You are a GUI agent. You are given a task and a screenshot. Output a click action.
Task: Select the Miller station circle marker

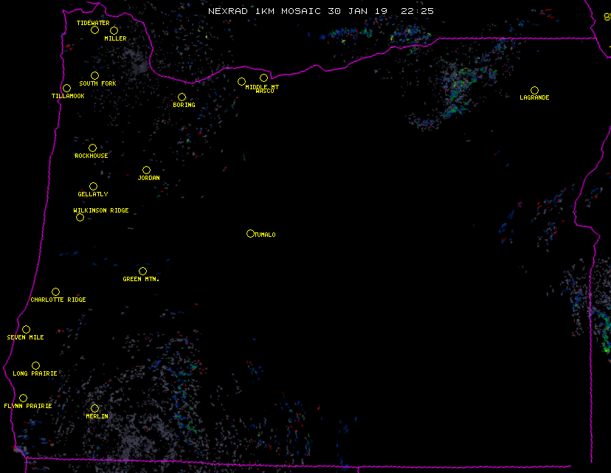114,30
